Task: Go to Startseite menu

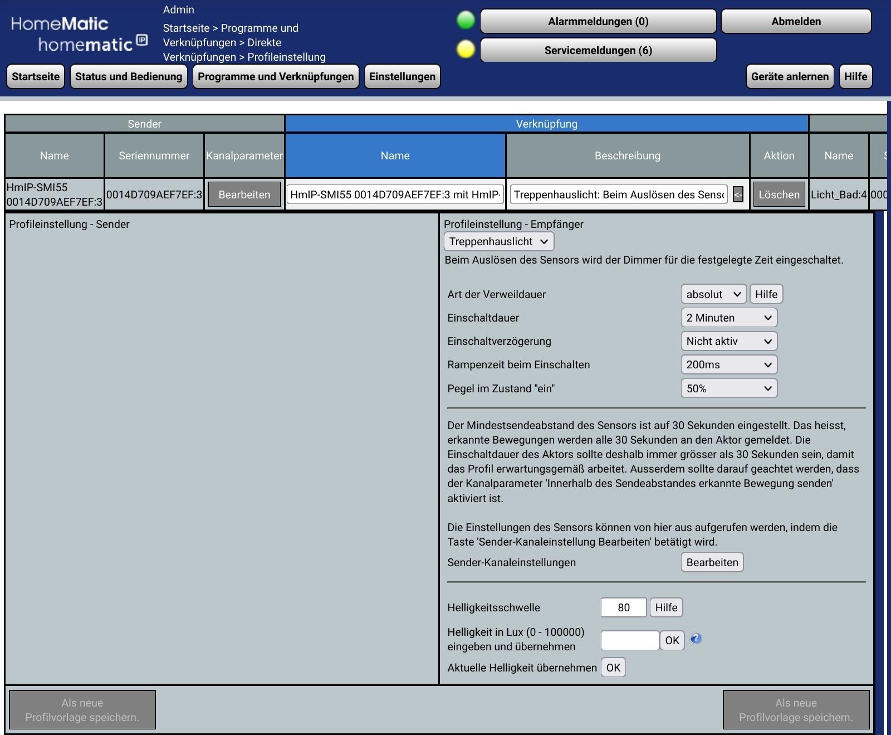Action: click(36, 76)
